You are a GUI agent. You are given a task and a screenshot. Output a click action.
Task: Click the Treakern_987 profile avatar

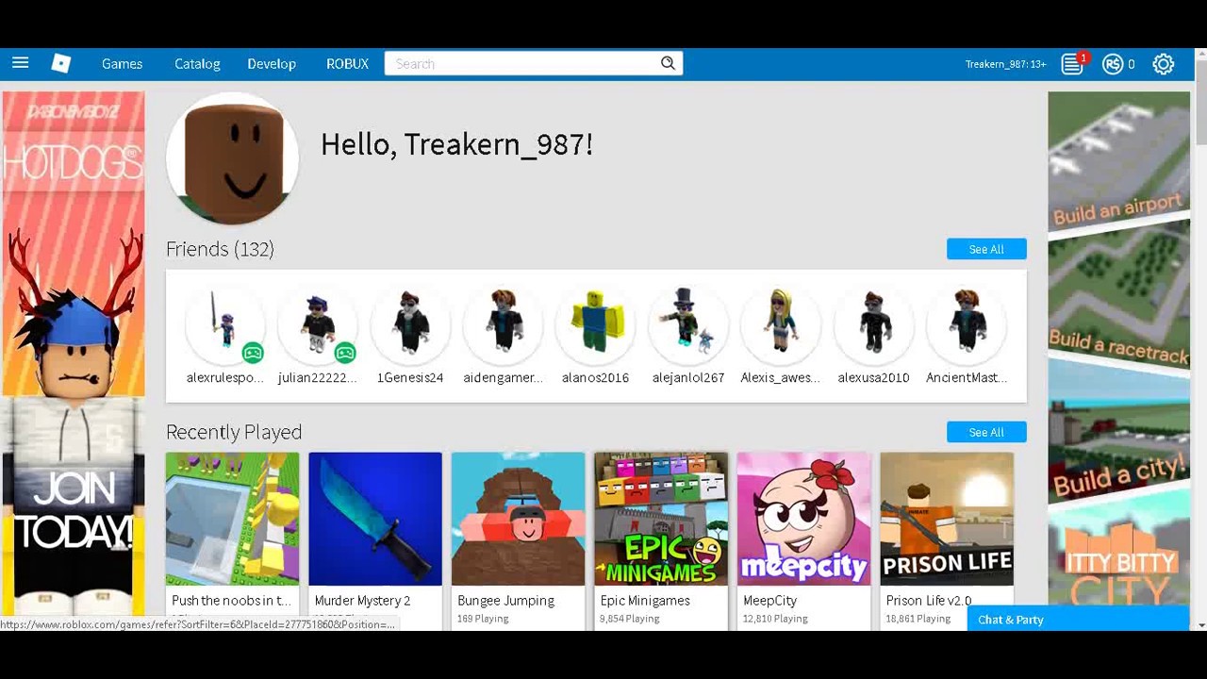coord(233,158)
